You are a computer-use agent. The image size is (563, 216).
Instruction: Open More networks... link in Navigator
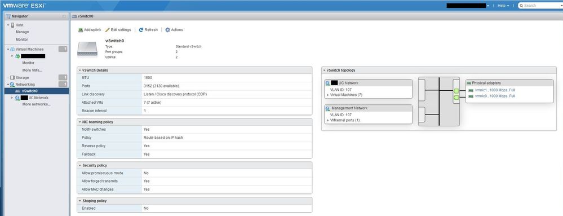click(x=36, y=104)
